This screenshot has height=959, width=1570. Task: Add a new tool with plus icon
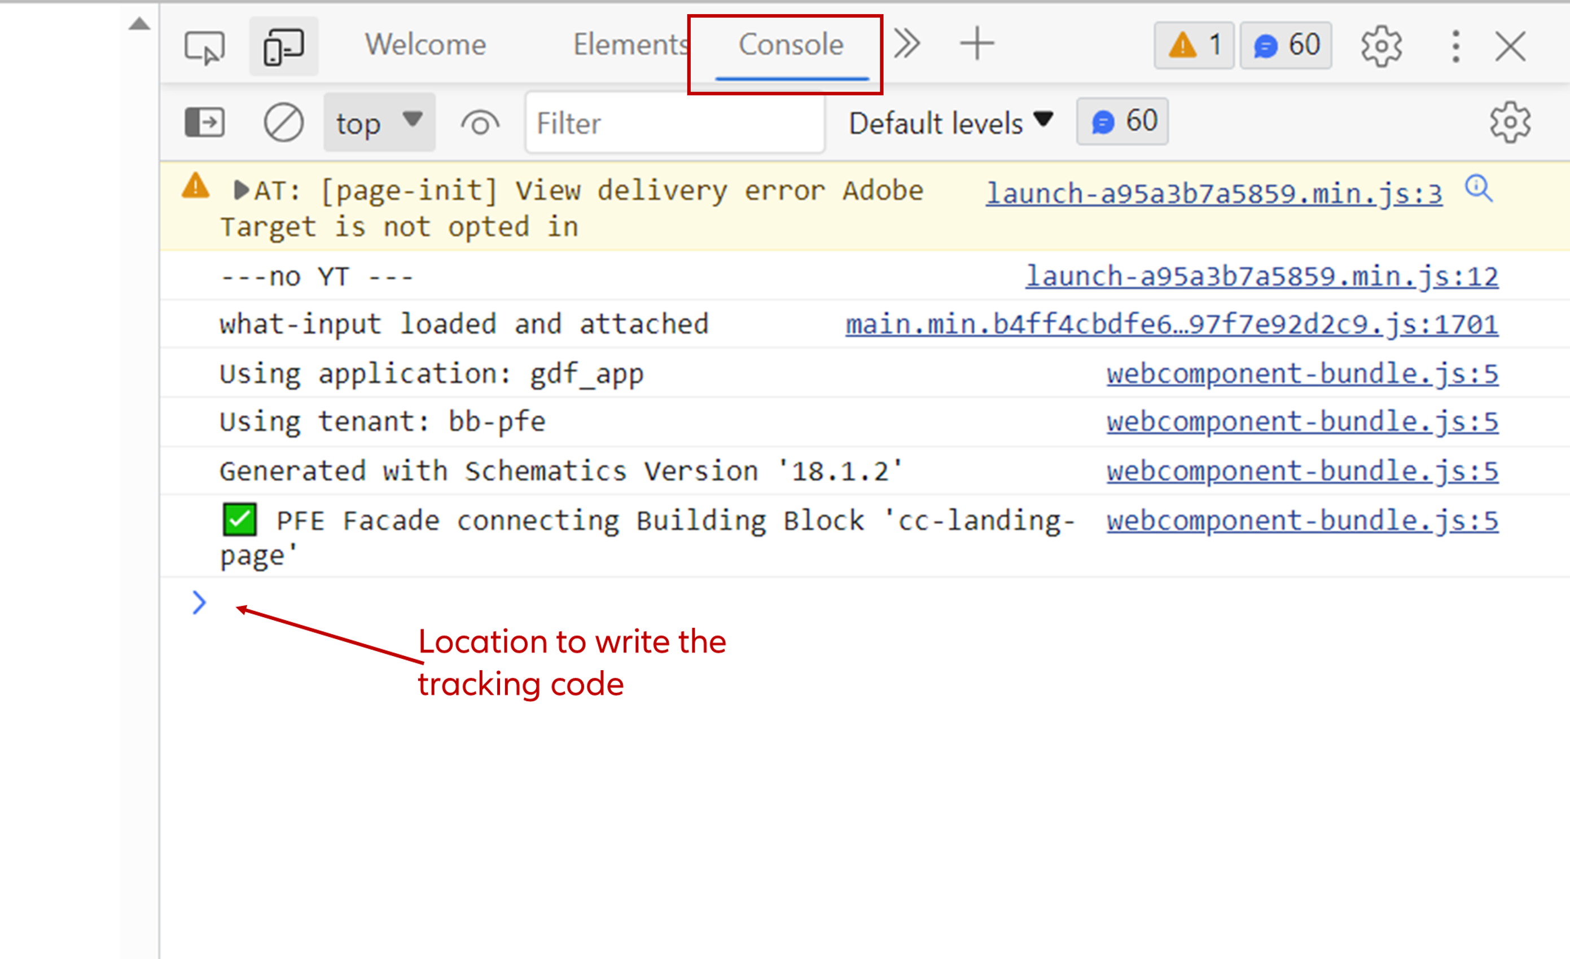(x=977, y=45)
